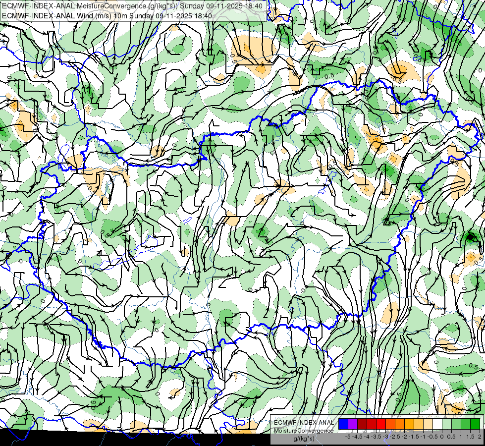This screenshot has width=485, height=446.
Task: Click the -2.5 tick label on the color scale
Action: coord(395,437)
